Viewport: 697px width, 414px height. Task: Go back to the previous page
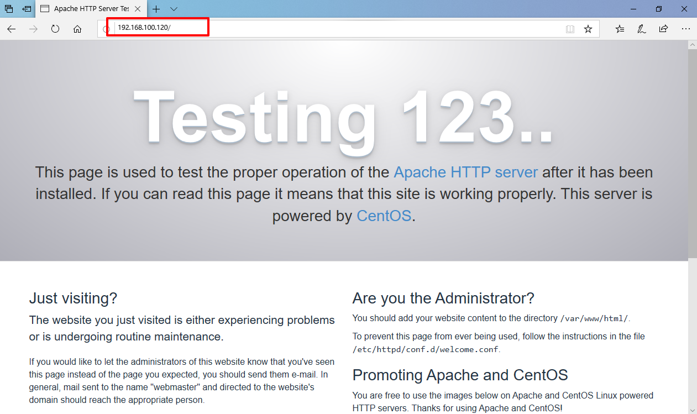tap(11, 29)
